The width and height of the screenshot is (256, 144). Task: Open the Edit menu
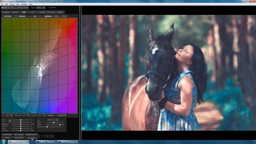[x=6, y=4]
